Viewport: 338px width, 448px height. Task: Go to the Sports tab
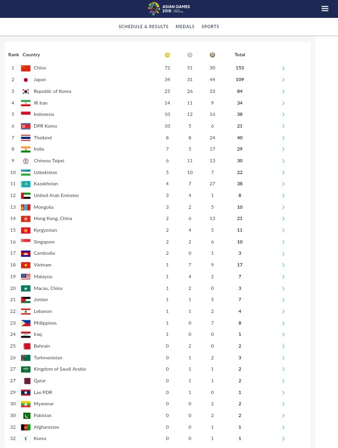[210, 27]
